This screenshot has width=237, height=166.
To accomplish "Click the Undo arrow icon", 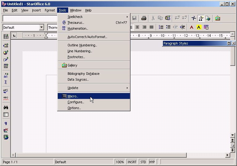I will pyautogui.click(x=177, y=18).
